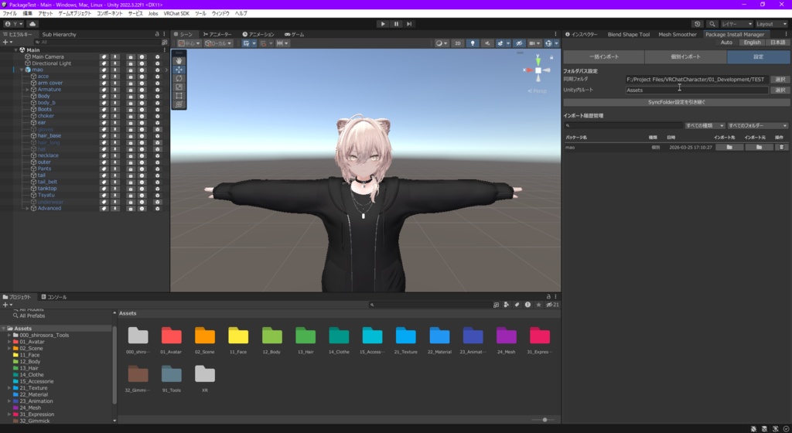Open the レイヤー layers dropdown

click(736, 24)
